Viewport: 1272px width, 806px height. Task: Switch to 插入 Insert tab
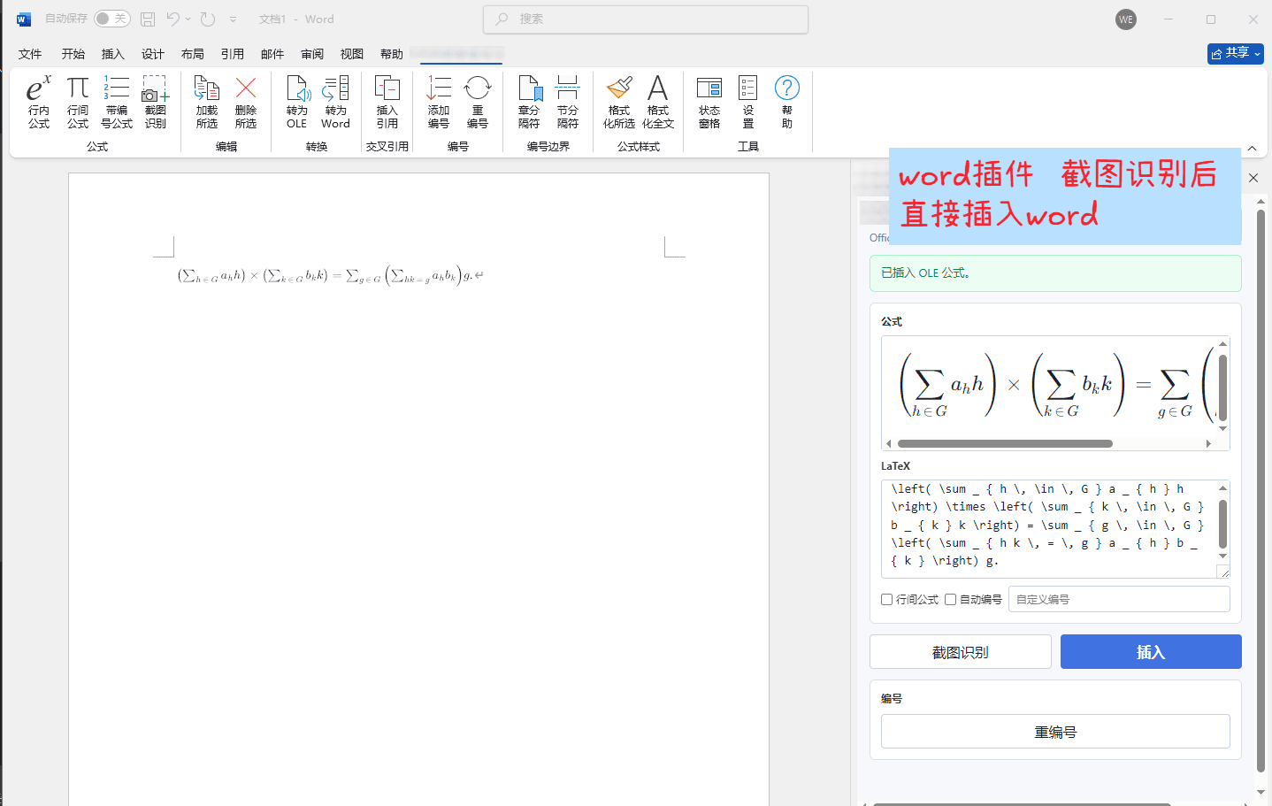(x=113, y=54)
